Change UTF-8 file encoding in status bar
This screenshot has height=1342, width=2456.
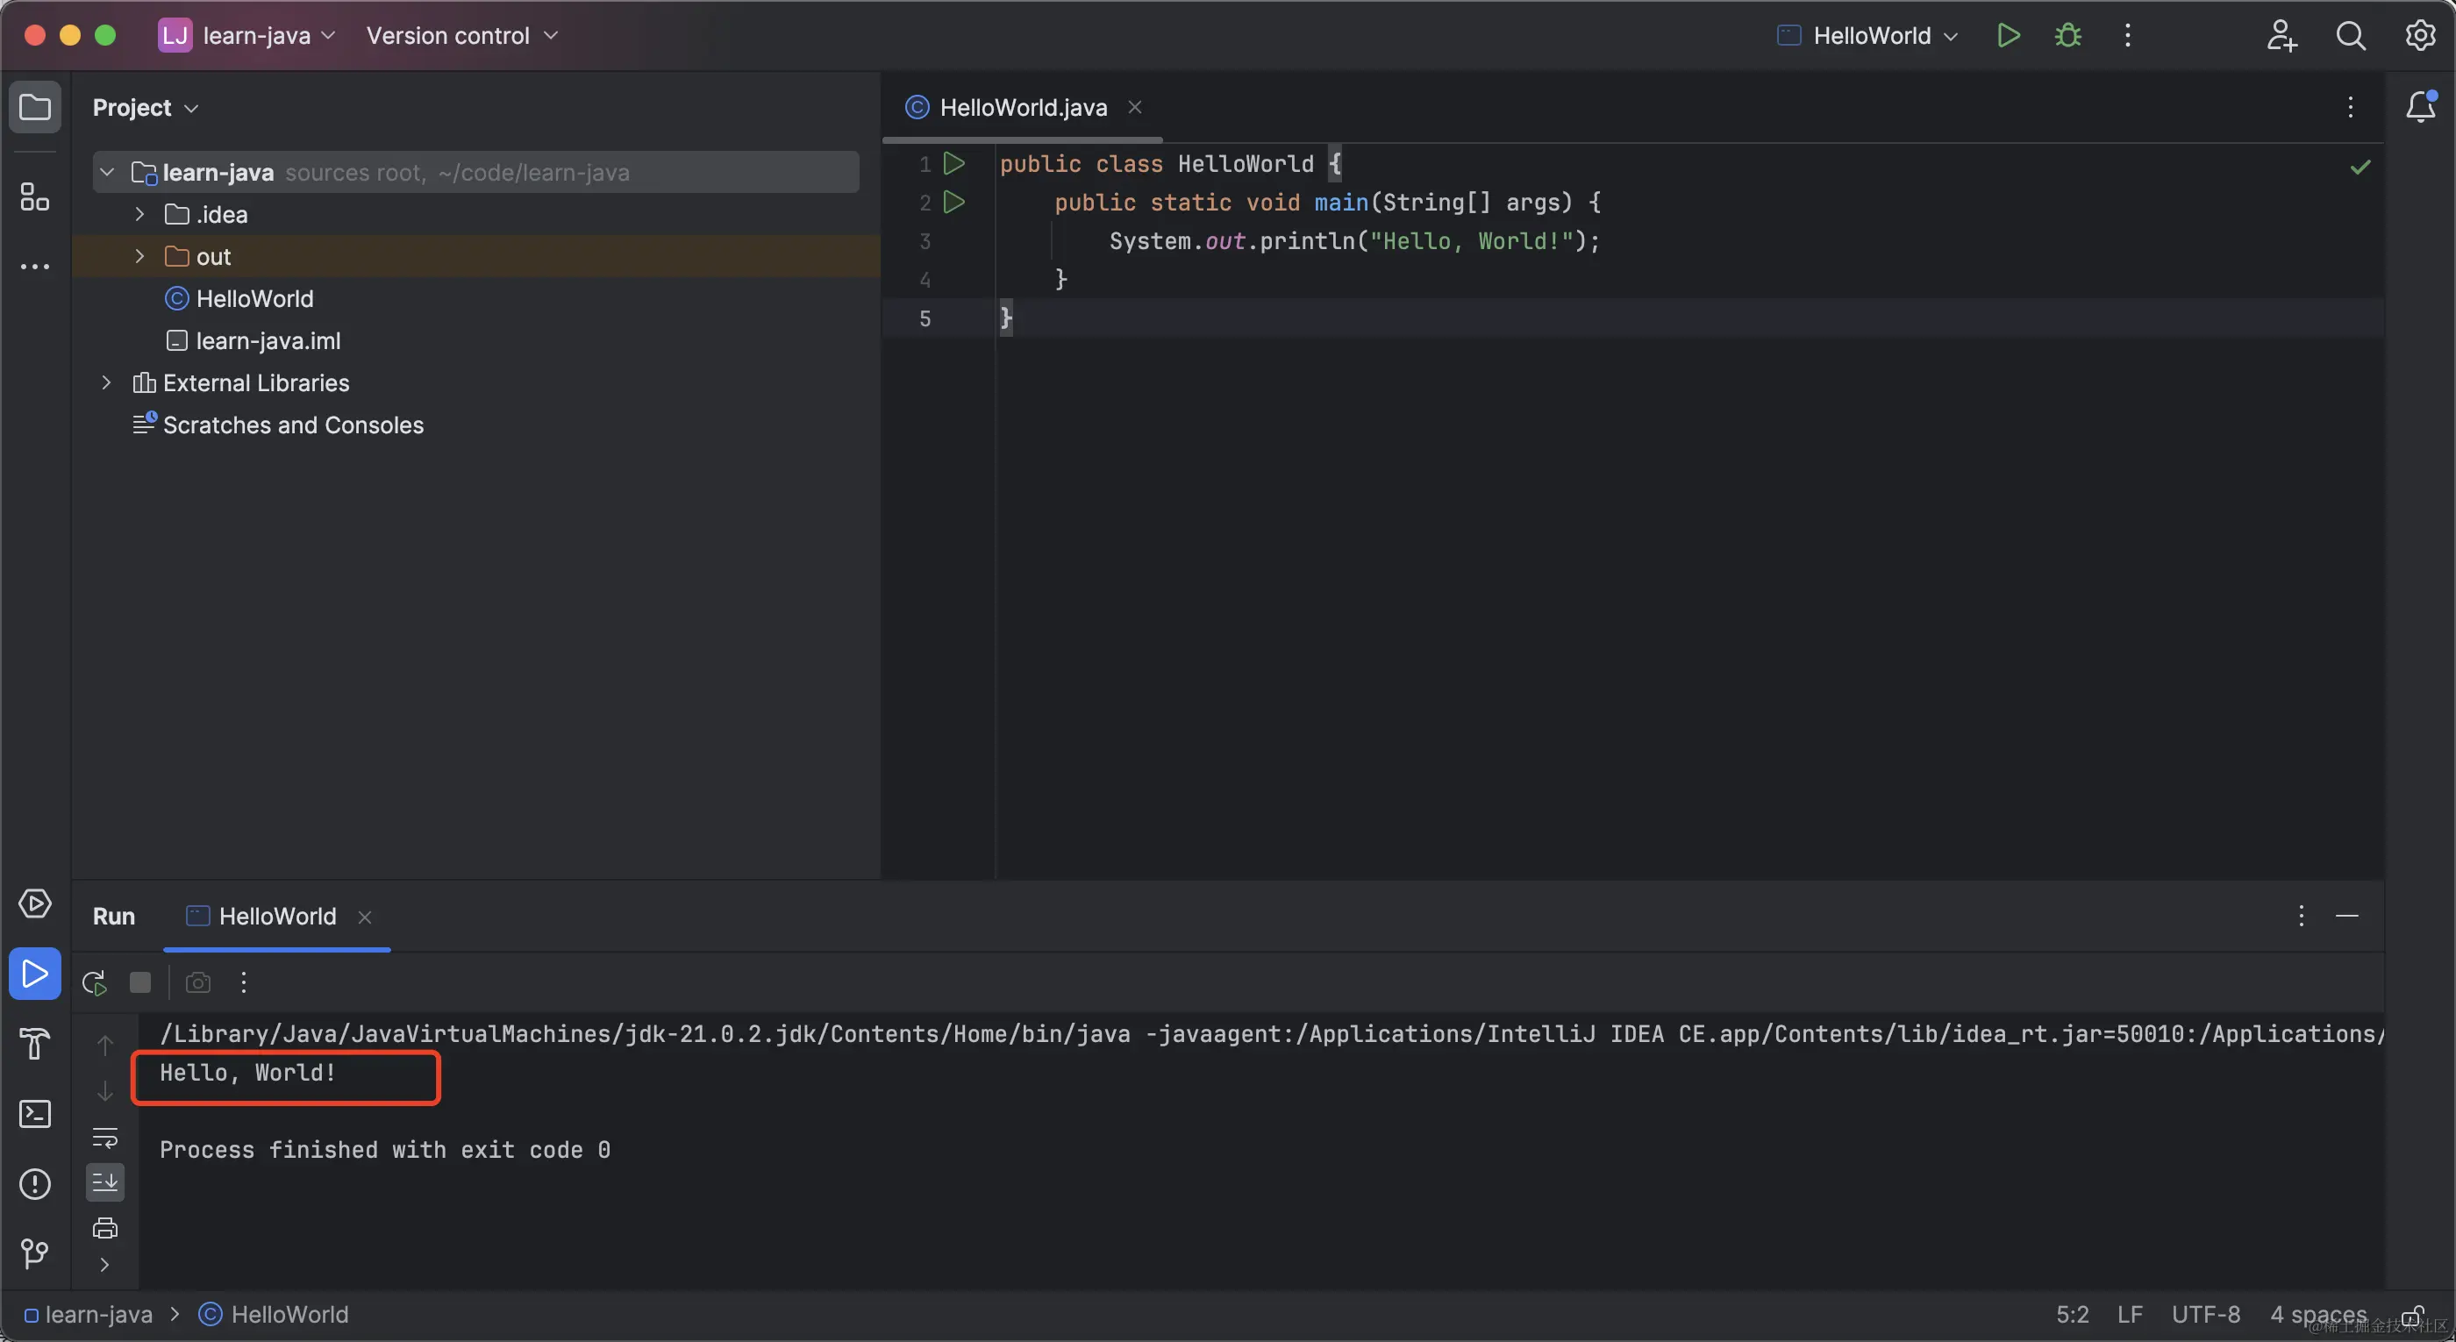point(2205,1316)
